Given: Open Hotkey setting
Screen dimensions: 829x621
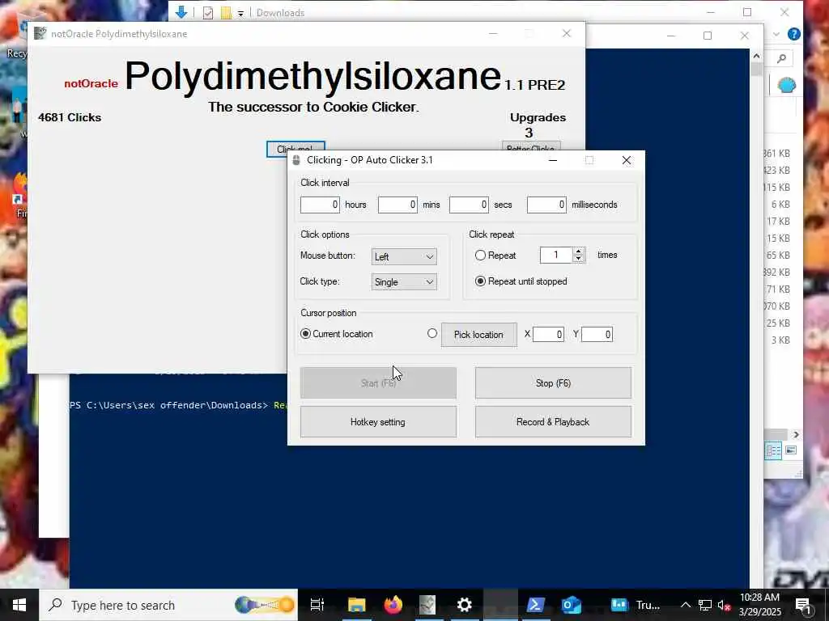Looking at the screenshot, I should 378,422.
